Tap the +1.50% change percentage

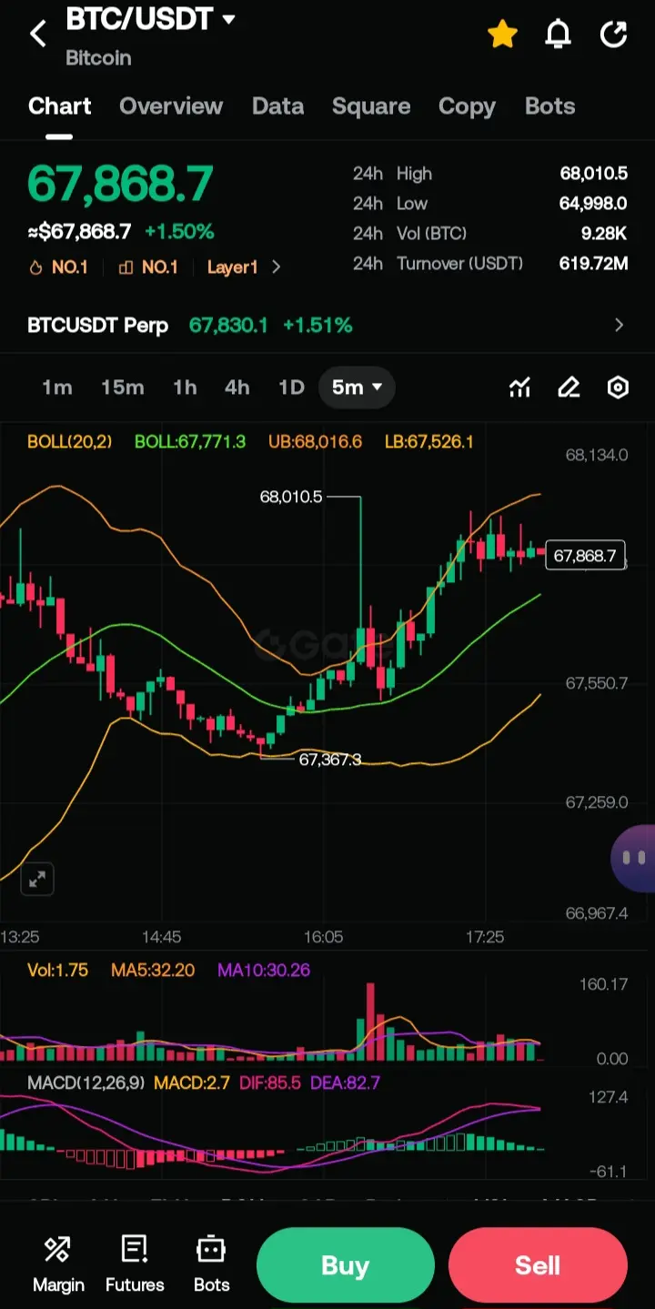point(179,232)
